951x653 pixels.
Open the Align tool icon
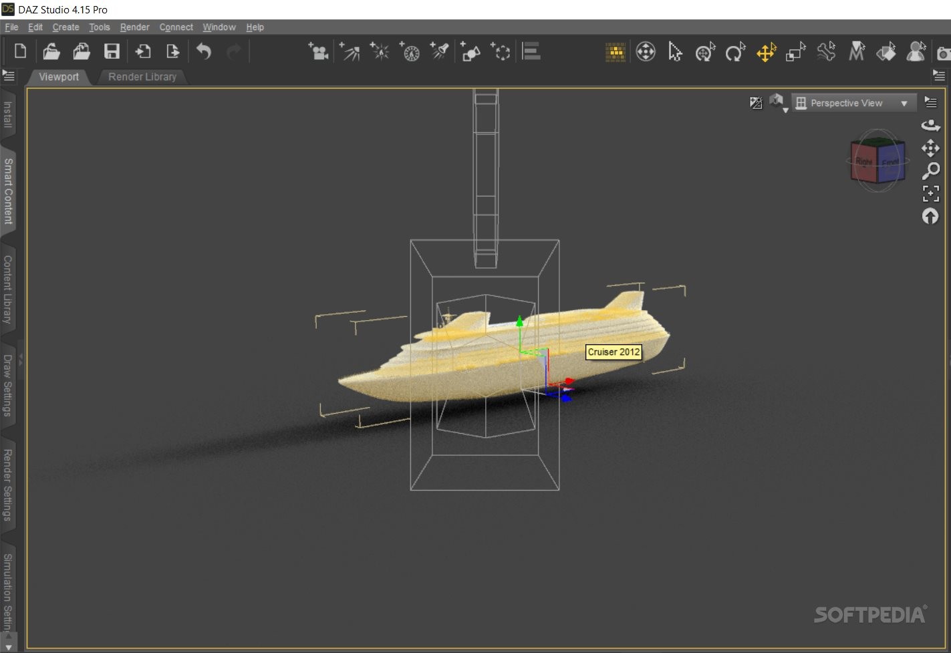coord(531,51)
